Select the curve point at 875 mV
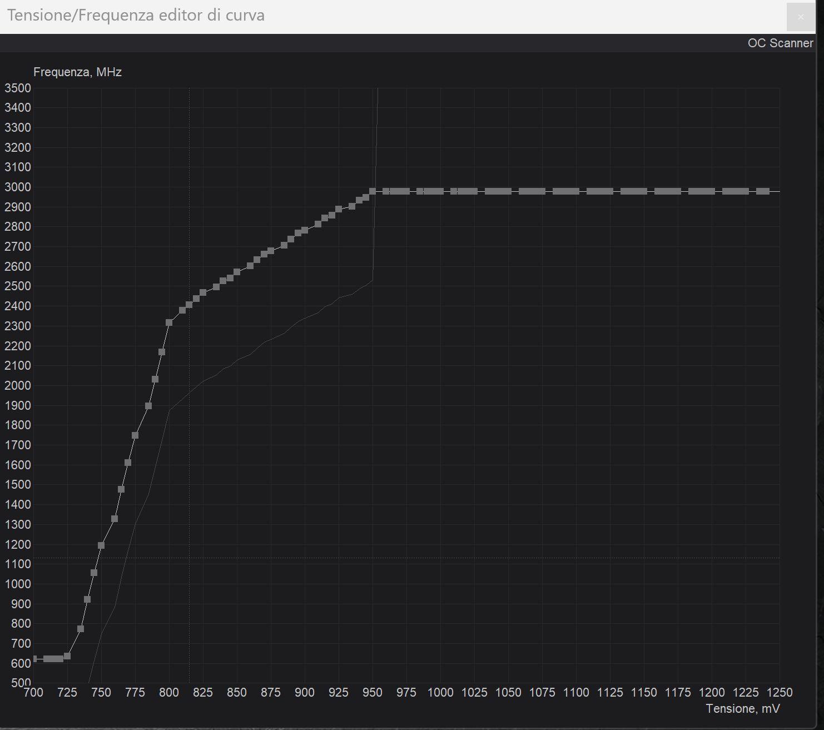The width and height of the screenshot is (824, 730). pyautogui.click(x=271, y=251)
